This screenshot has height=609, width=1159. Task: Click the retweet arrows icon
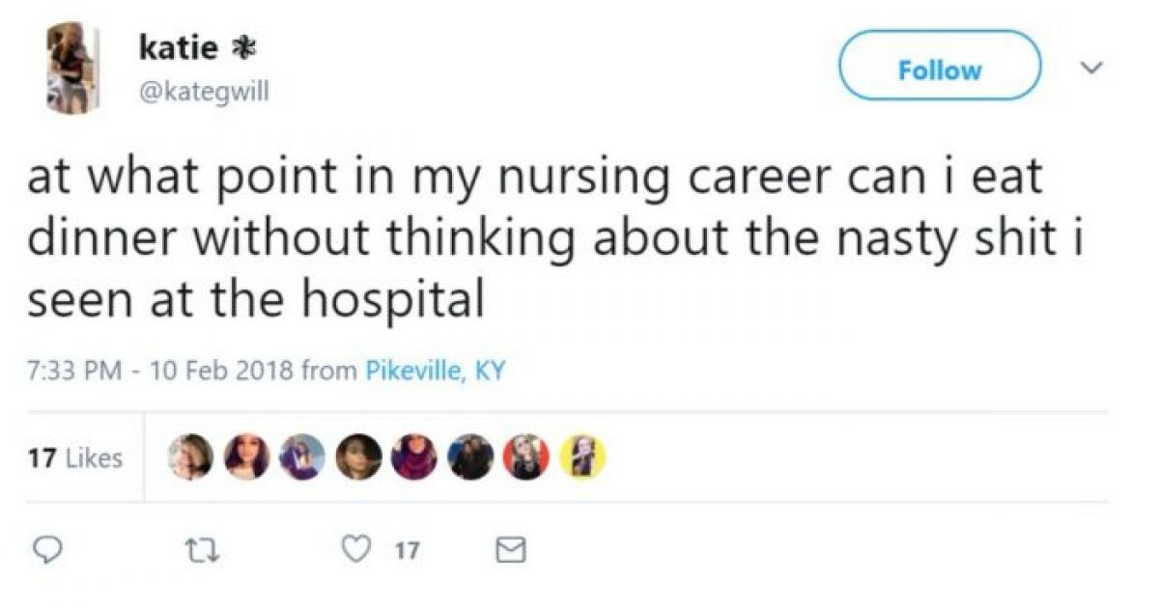(203, 550)
